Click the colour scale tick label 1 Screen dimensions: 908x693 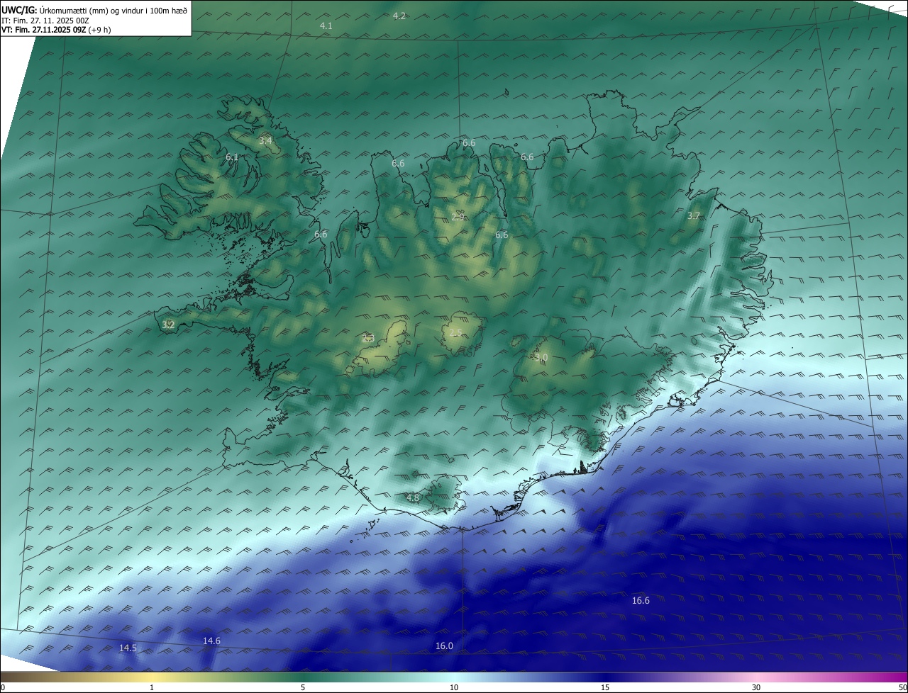152,687
